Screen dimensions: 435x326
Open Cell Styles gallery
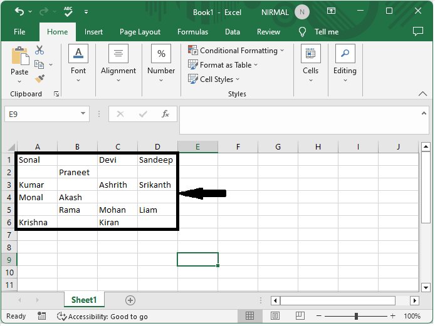[214, 79]
